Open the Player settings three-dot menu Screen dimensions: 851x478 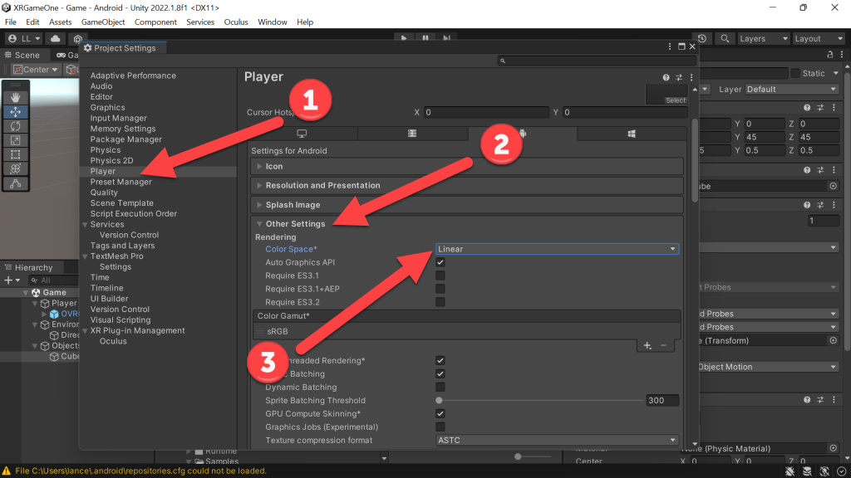tap(691, 77)
